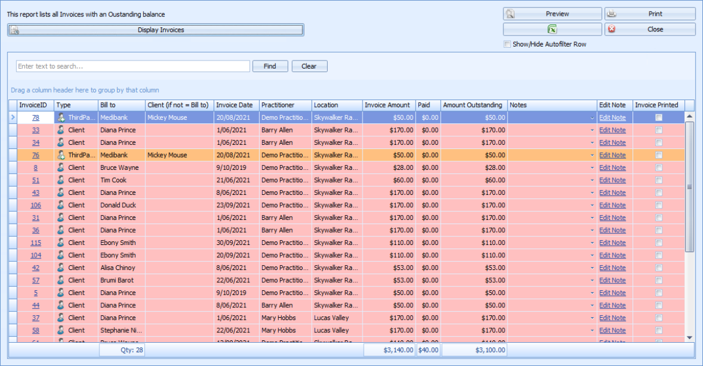Click the Client type icon for invoice 58

tap(61, 330)
